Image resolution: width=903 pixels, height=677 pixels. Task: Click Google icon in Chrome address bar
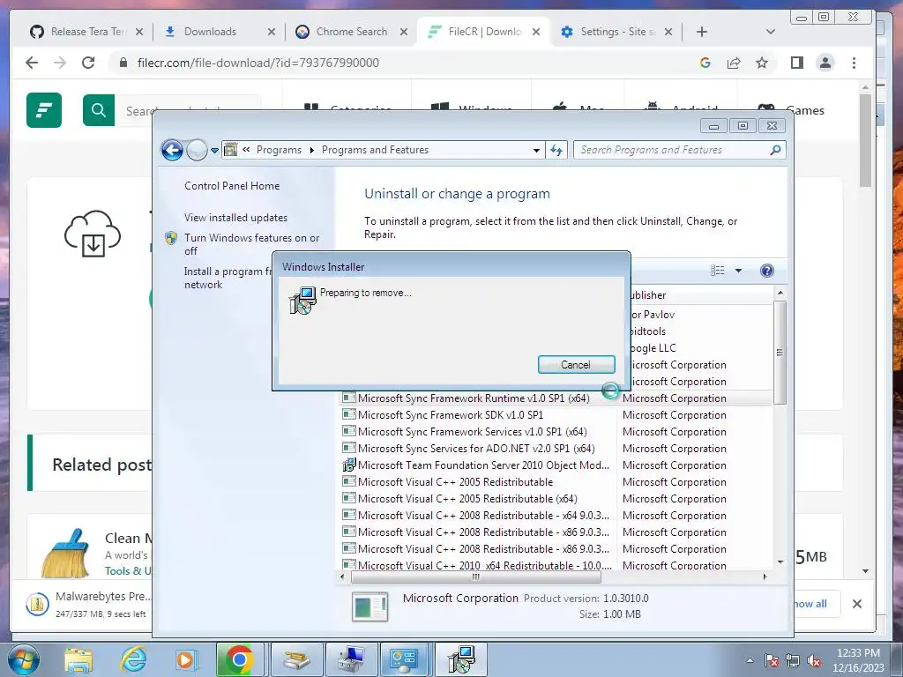(705, 63)
